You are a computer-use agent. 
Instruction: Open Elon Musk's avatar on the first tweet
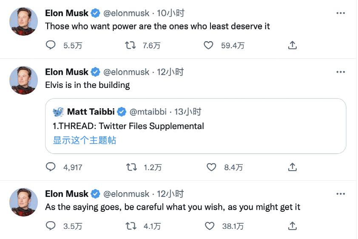[23, 21]
